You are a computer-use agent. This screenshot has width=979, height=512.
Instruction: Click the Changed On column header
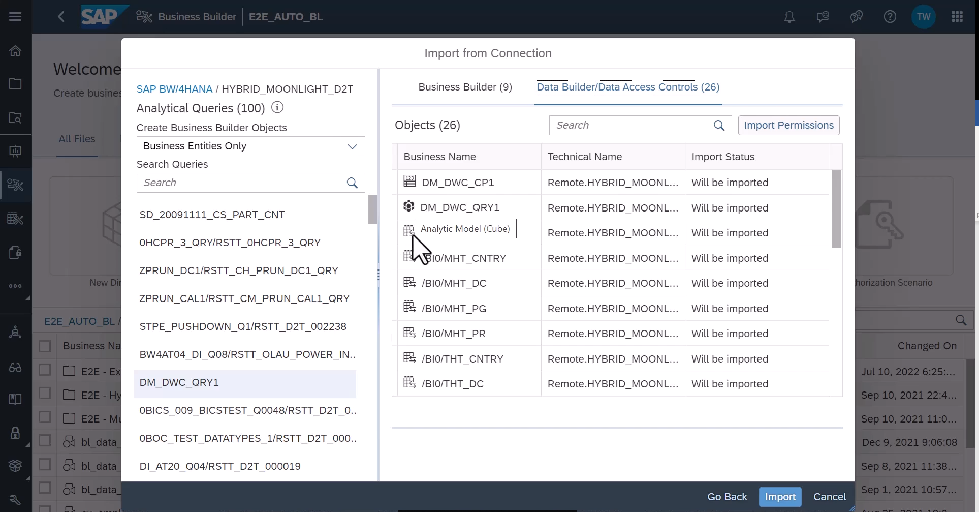927,346
